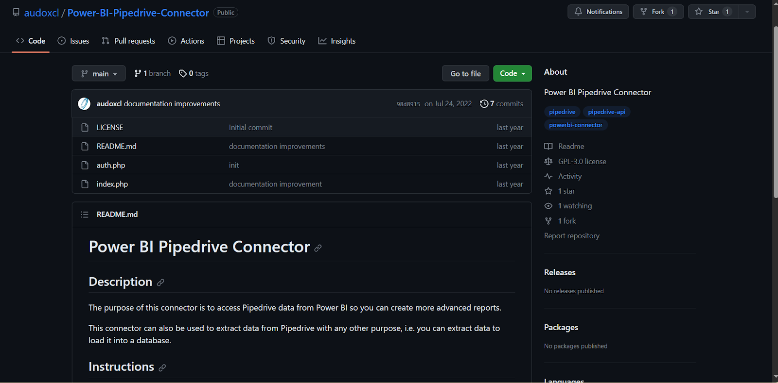This screenshot has height=383, width=778.
Task: Open commit hash 98d8915
Action: 408,104
